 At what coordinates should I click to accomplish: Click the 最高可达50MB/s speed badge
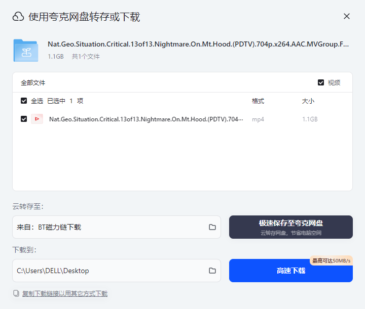click(x=331, y=260)
